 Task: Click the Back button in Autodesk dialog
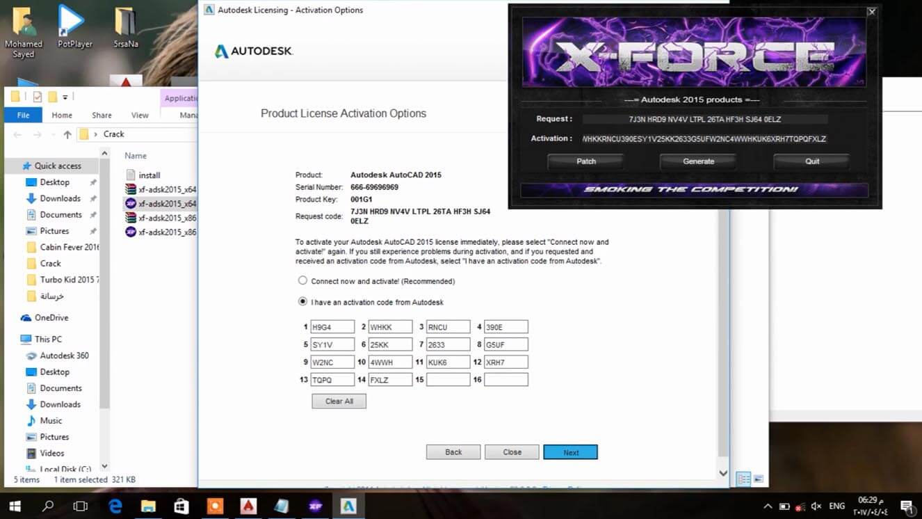[x=453, y=452]
